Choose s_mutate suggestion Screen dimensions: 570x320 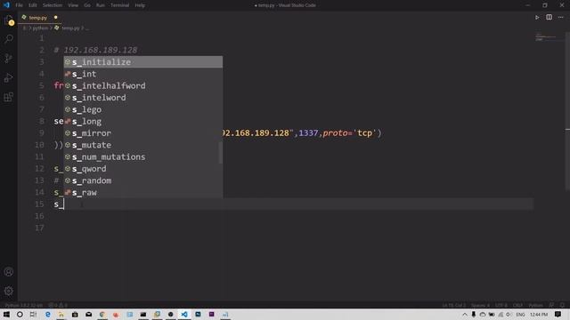pos(143,145)
